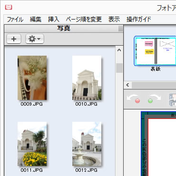Open the 挿入 menu
Image resolution: width=176 pixels, height=176 pixels.
click(54, 20)
